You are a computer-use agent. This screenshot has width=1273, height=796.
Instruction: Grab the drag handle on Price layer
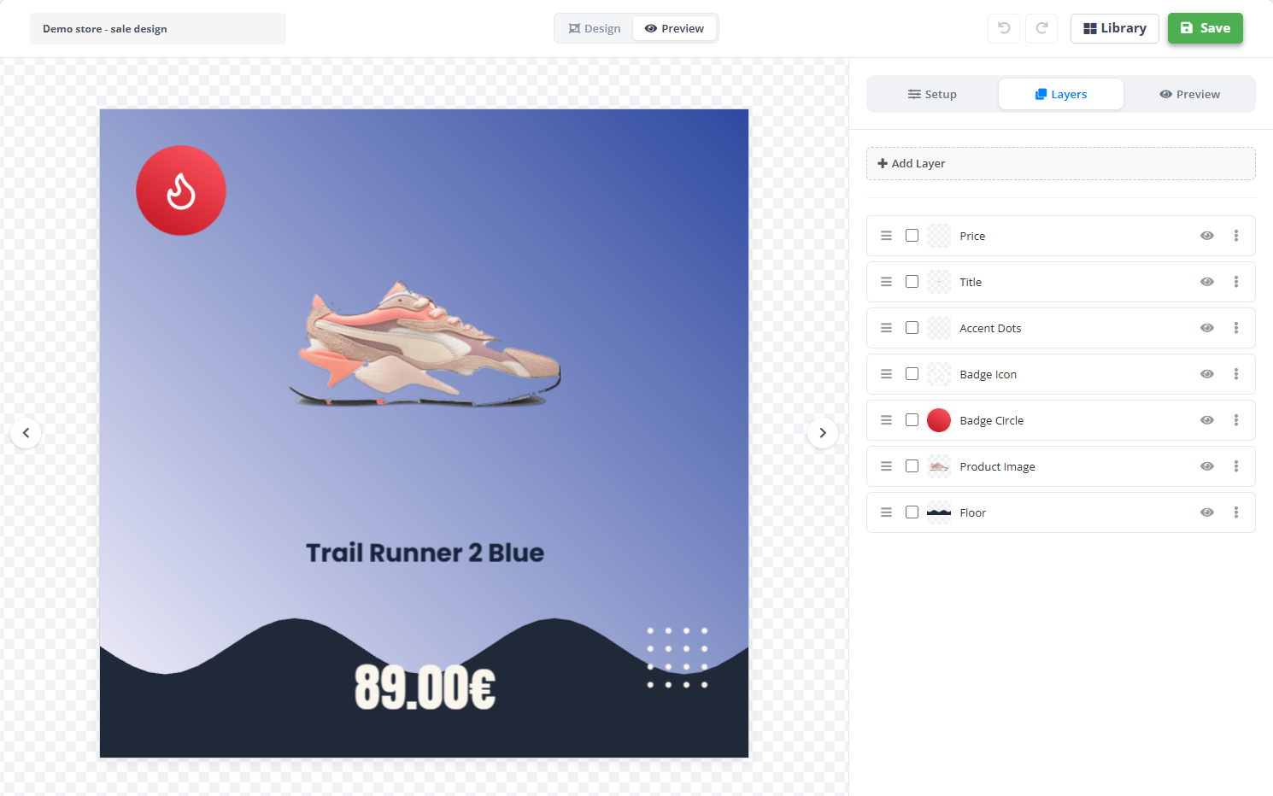point(887,236)
